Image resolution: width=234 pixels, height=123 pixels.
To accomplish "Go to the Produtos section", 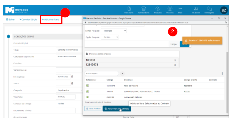I will click(x=158, y=10).
